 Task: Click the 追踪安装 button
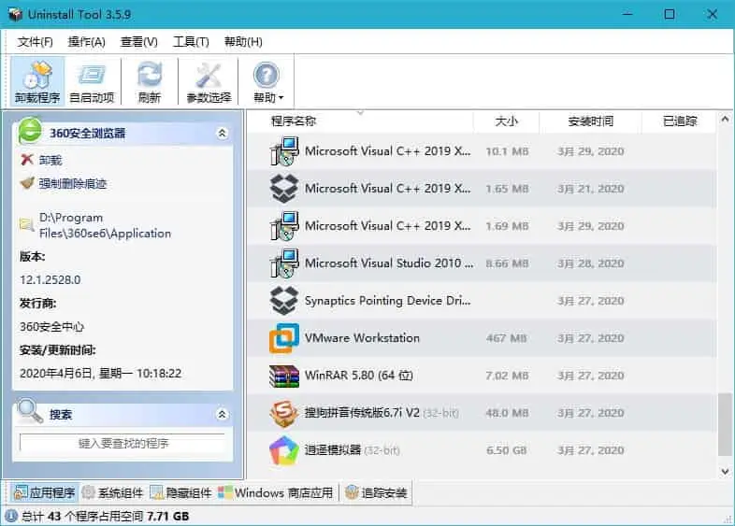(x=376, y=492)
